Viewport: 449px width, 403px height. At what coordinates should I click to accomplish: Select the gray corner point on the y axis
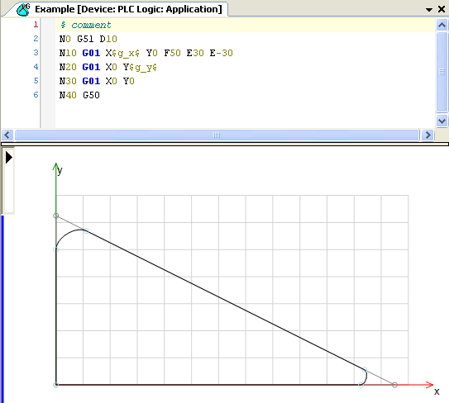click(56, 216)
